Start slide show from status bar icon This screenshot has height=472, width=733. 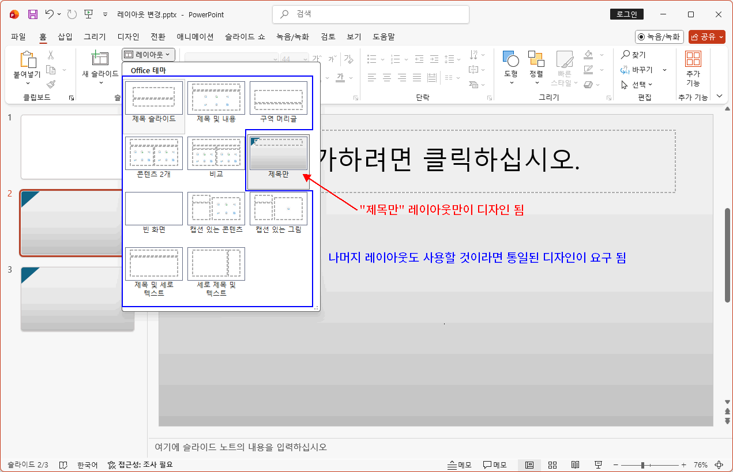pos(598,465)
